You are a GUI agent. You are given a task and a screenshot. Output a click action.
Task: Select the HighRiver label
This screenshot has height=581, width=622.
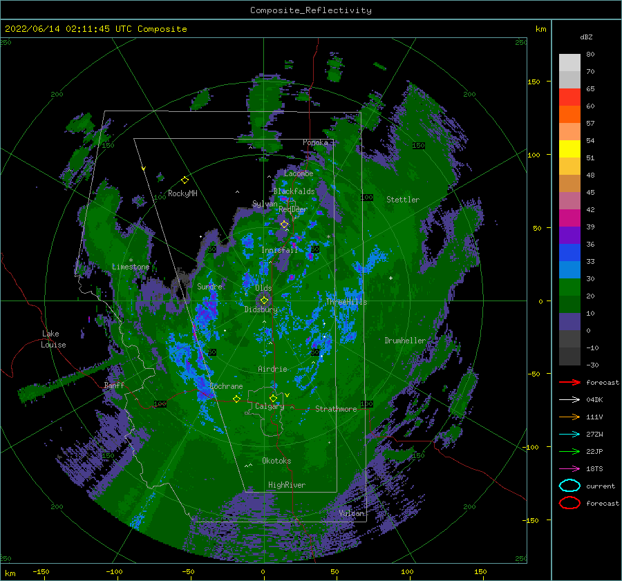click(286, 485)
